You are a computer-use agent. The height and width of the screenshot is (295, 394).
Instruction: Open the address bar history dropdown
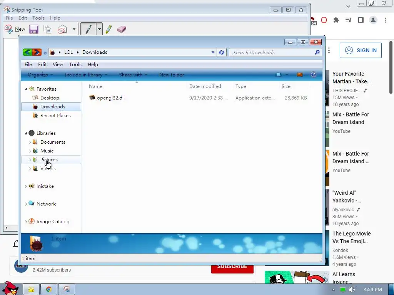[x=213, y=52]
